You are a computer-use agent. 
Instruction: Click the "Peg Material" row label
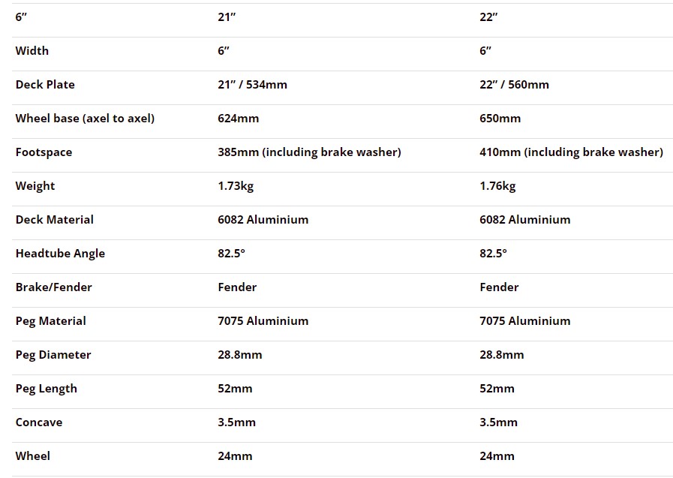tap(50, 321)
